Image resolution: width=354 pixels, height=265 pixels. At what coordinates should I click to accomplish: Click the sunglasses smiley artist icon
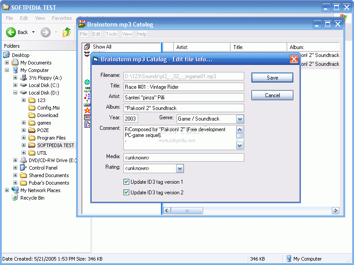click(x=87, y=54)
